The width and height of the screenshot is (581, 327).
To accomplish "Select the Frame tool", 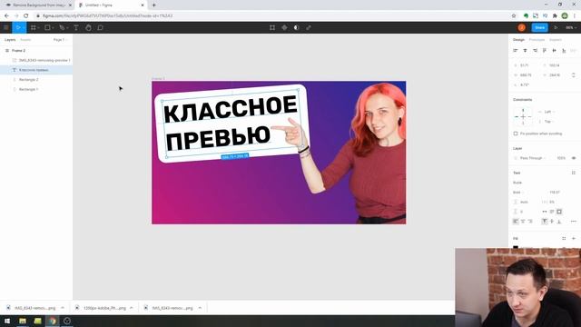I will (34, 28).
